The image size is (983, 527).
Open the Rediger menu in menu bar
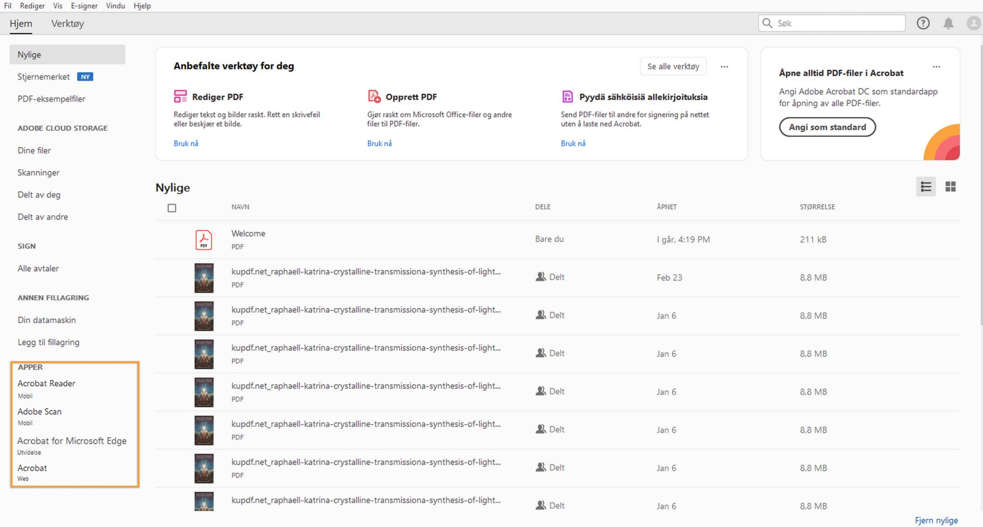tap(32, 6)
